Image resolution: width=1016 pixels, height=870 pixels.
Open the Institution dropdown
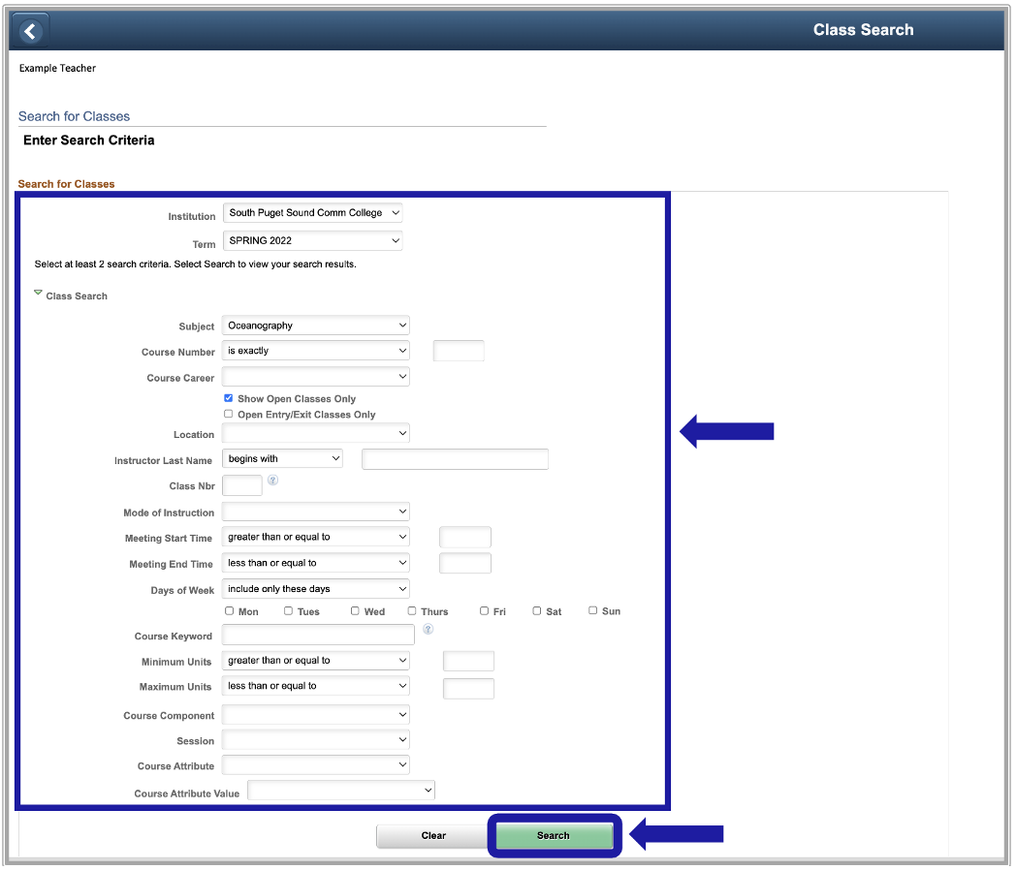coord(312,213)
